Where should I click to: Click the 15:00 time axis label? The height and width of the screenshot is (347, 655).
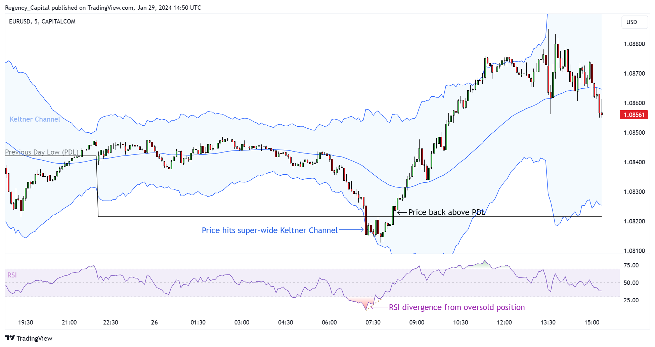tap(592, 322)
